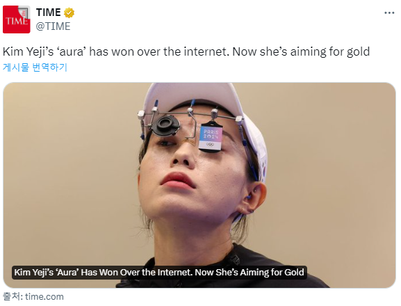Click the ear with piercings in the photo
The width and height of the screenshot is (401, 306).
pos(251,198)
